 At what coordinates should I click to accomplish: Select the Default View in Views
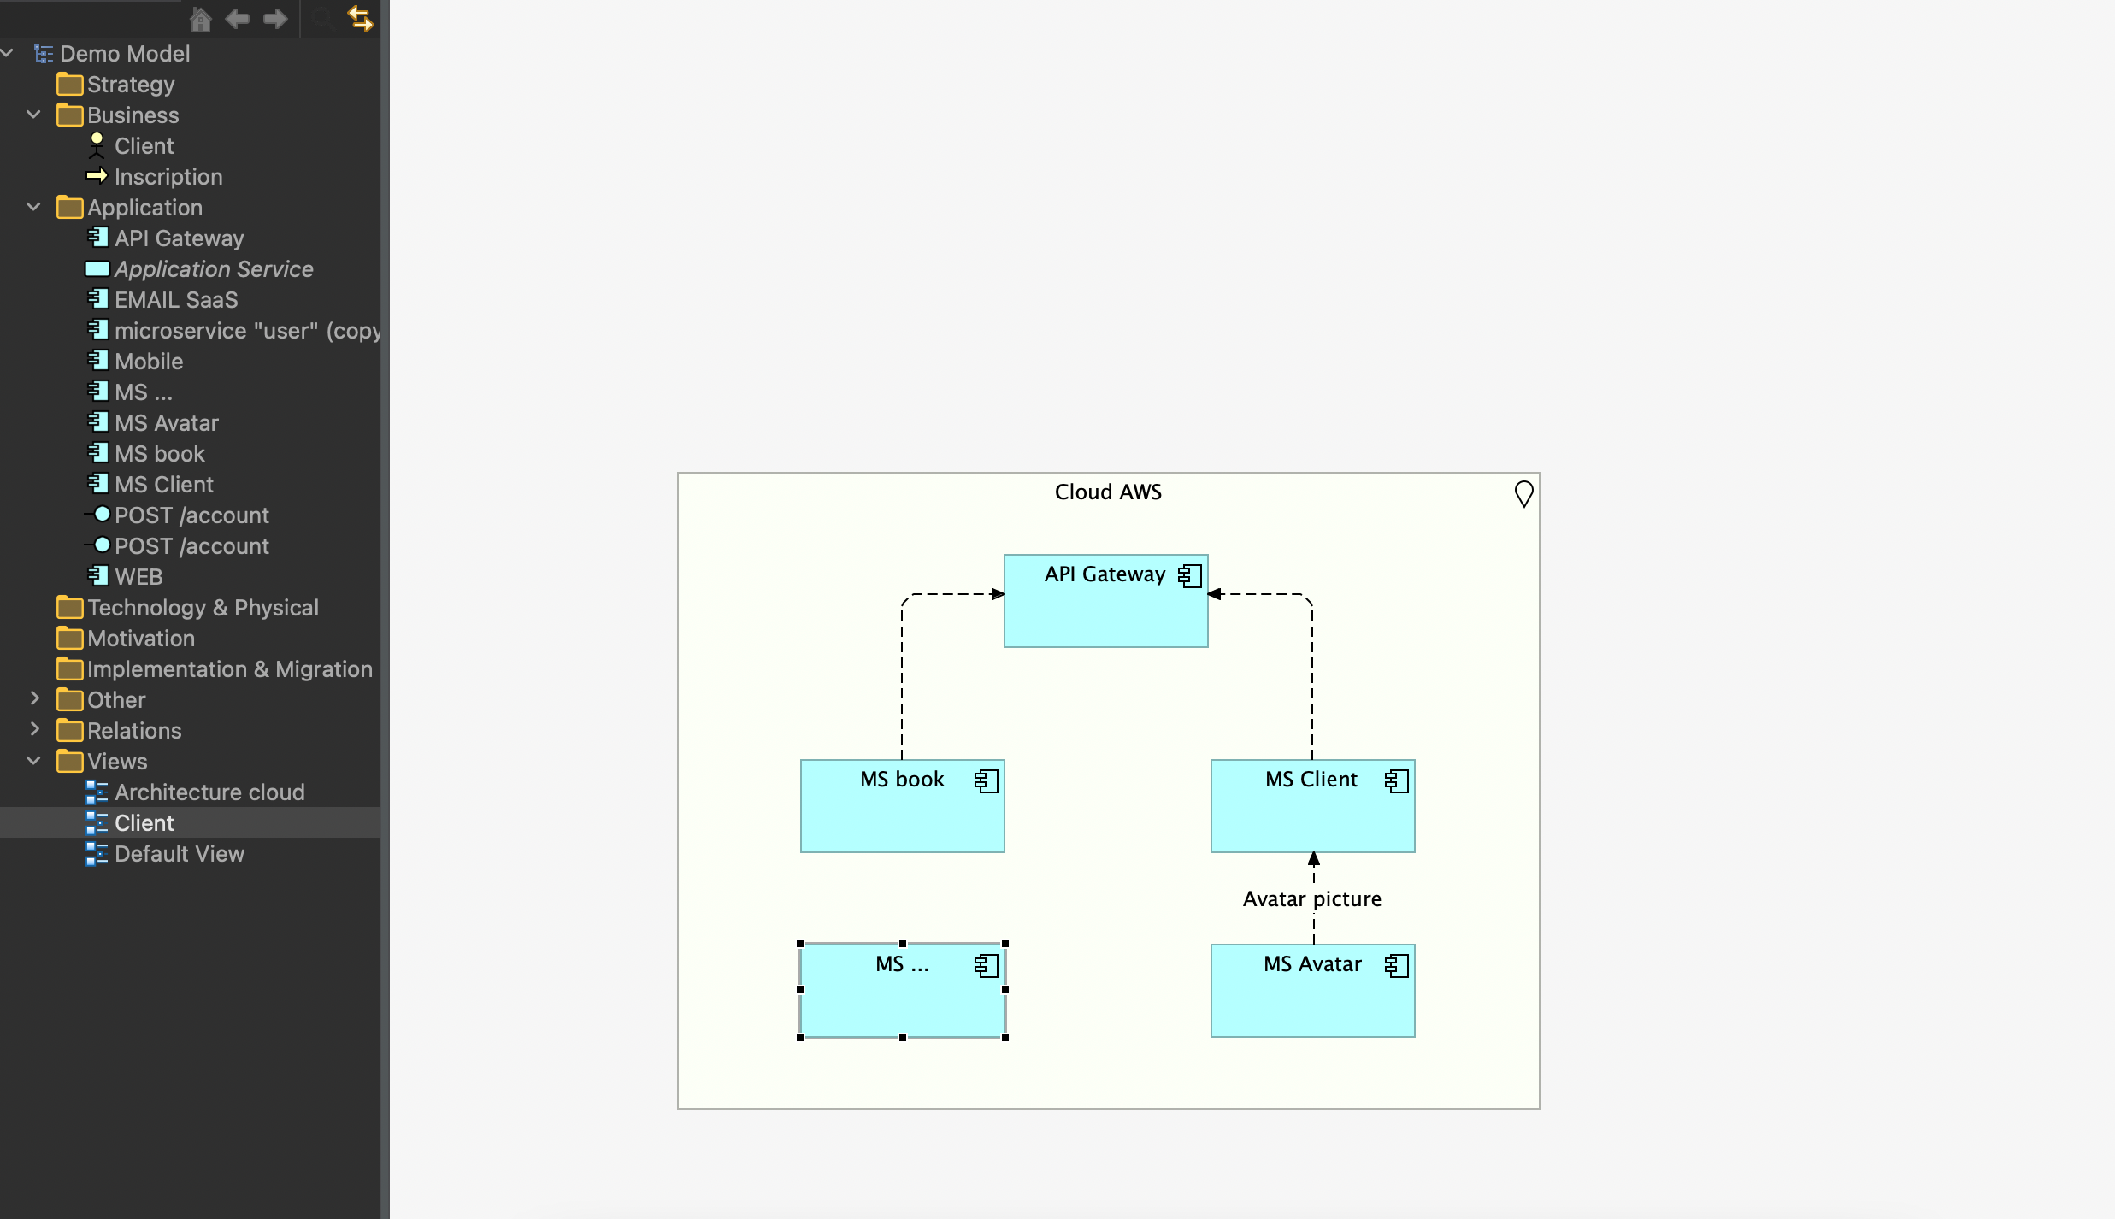[x=179, y=853]
